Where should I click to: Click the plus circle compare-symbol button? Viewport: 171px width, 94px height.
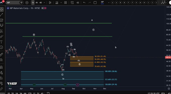point(27,3)
